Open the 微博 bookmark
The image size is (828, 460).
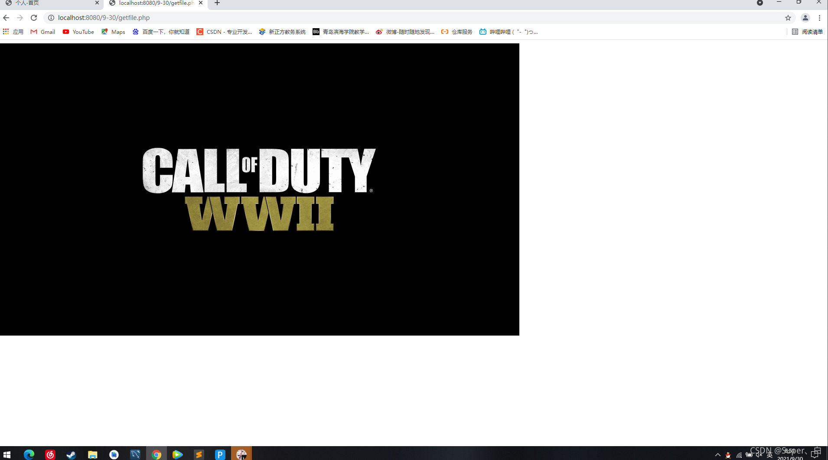[x=405, y=32]
